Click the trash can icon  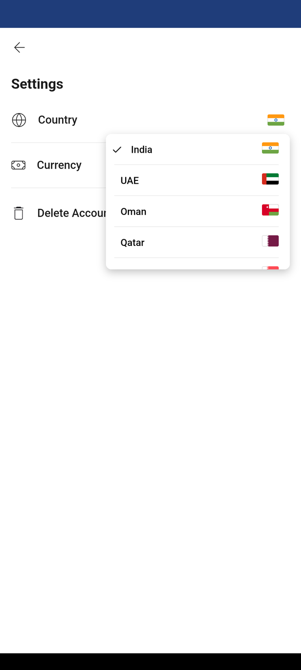18,213
